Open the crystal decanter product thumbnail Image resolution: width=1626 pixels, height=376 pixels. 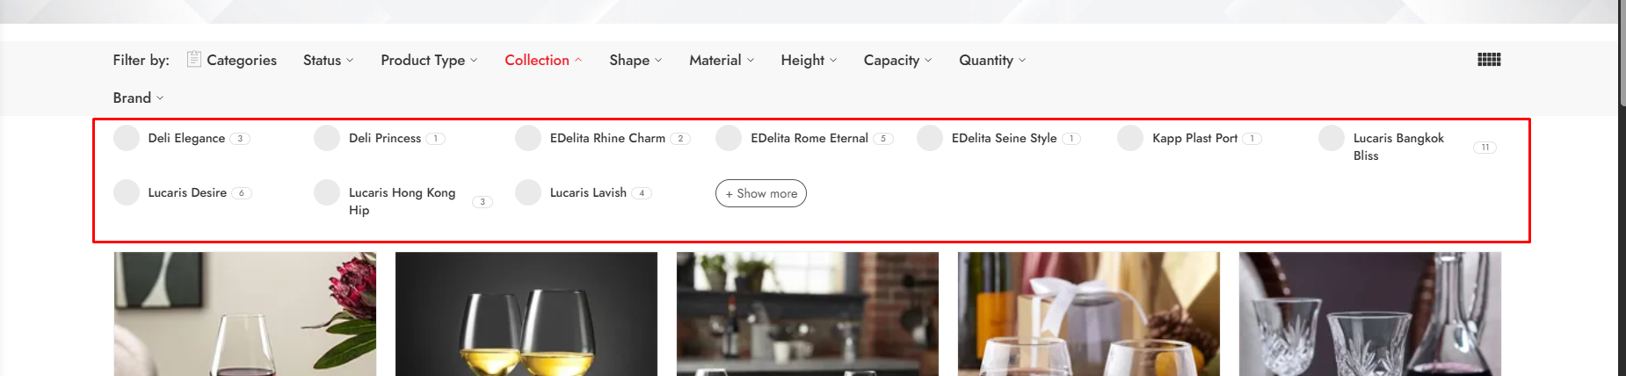[1370, 314]
